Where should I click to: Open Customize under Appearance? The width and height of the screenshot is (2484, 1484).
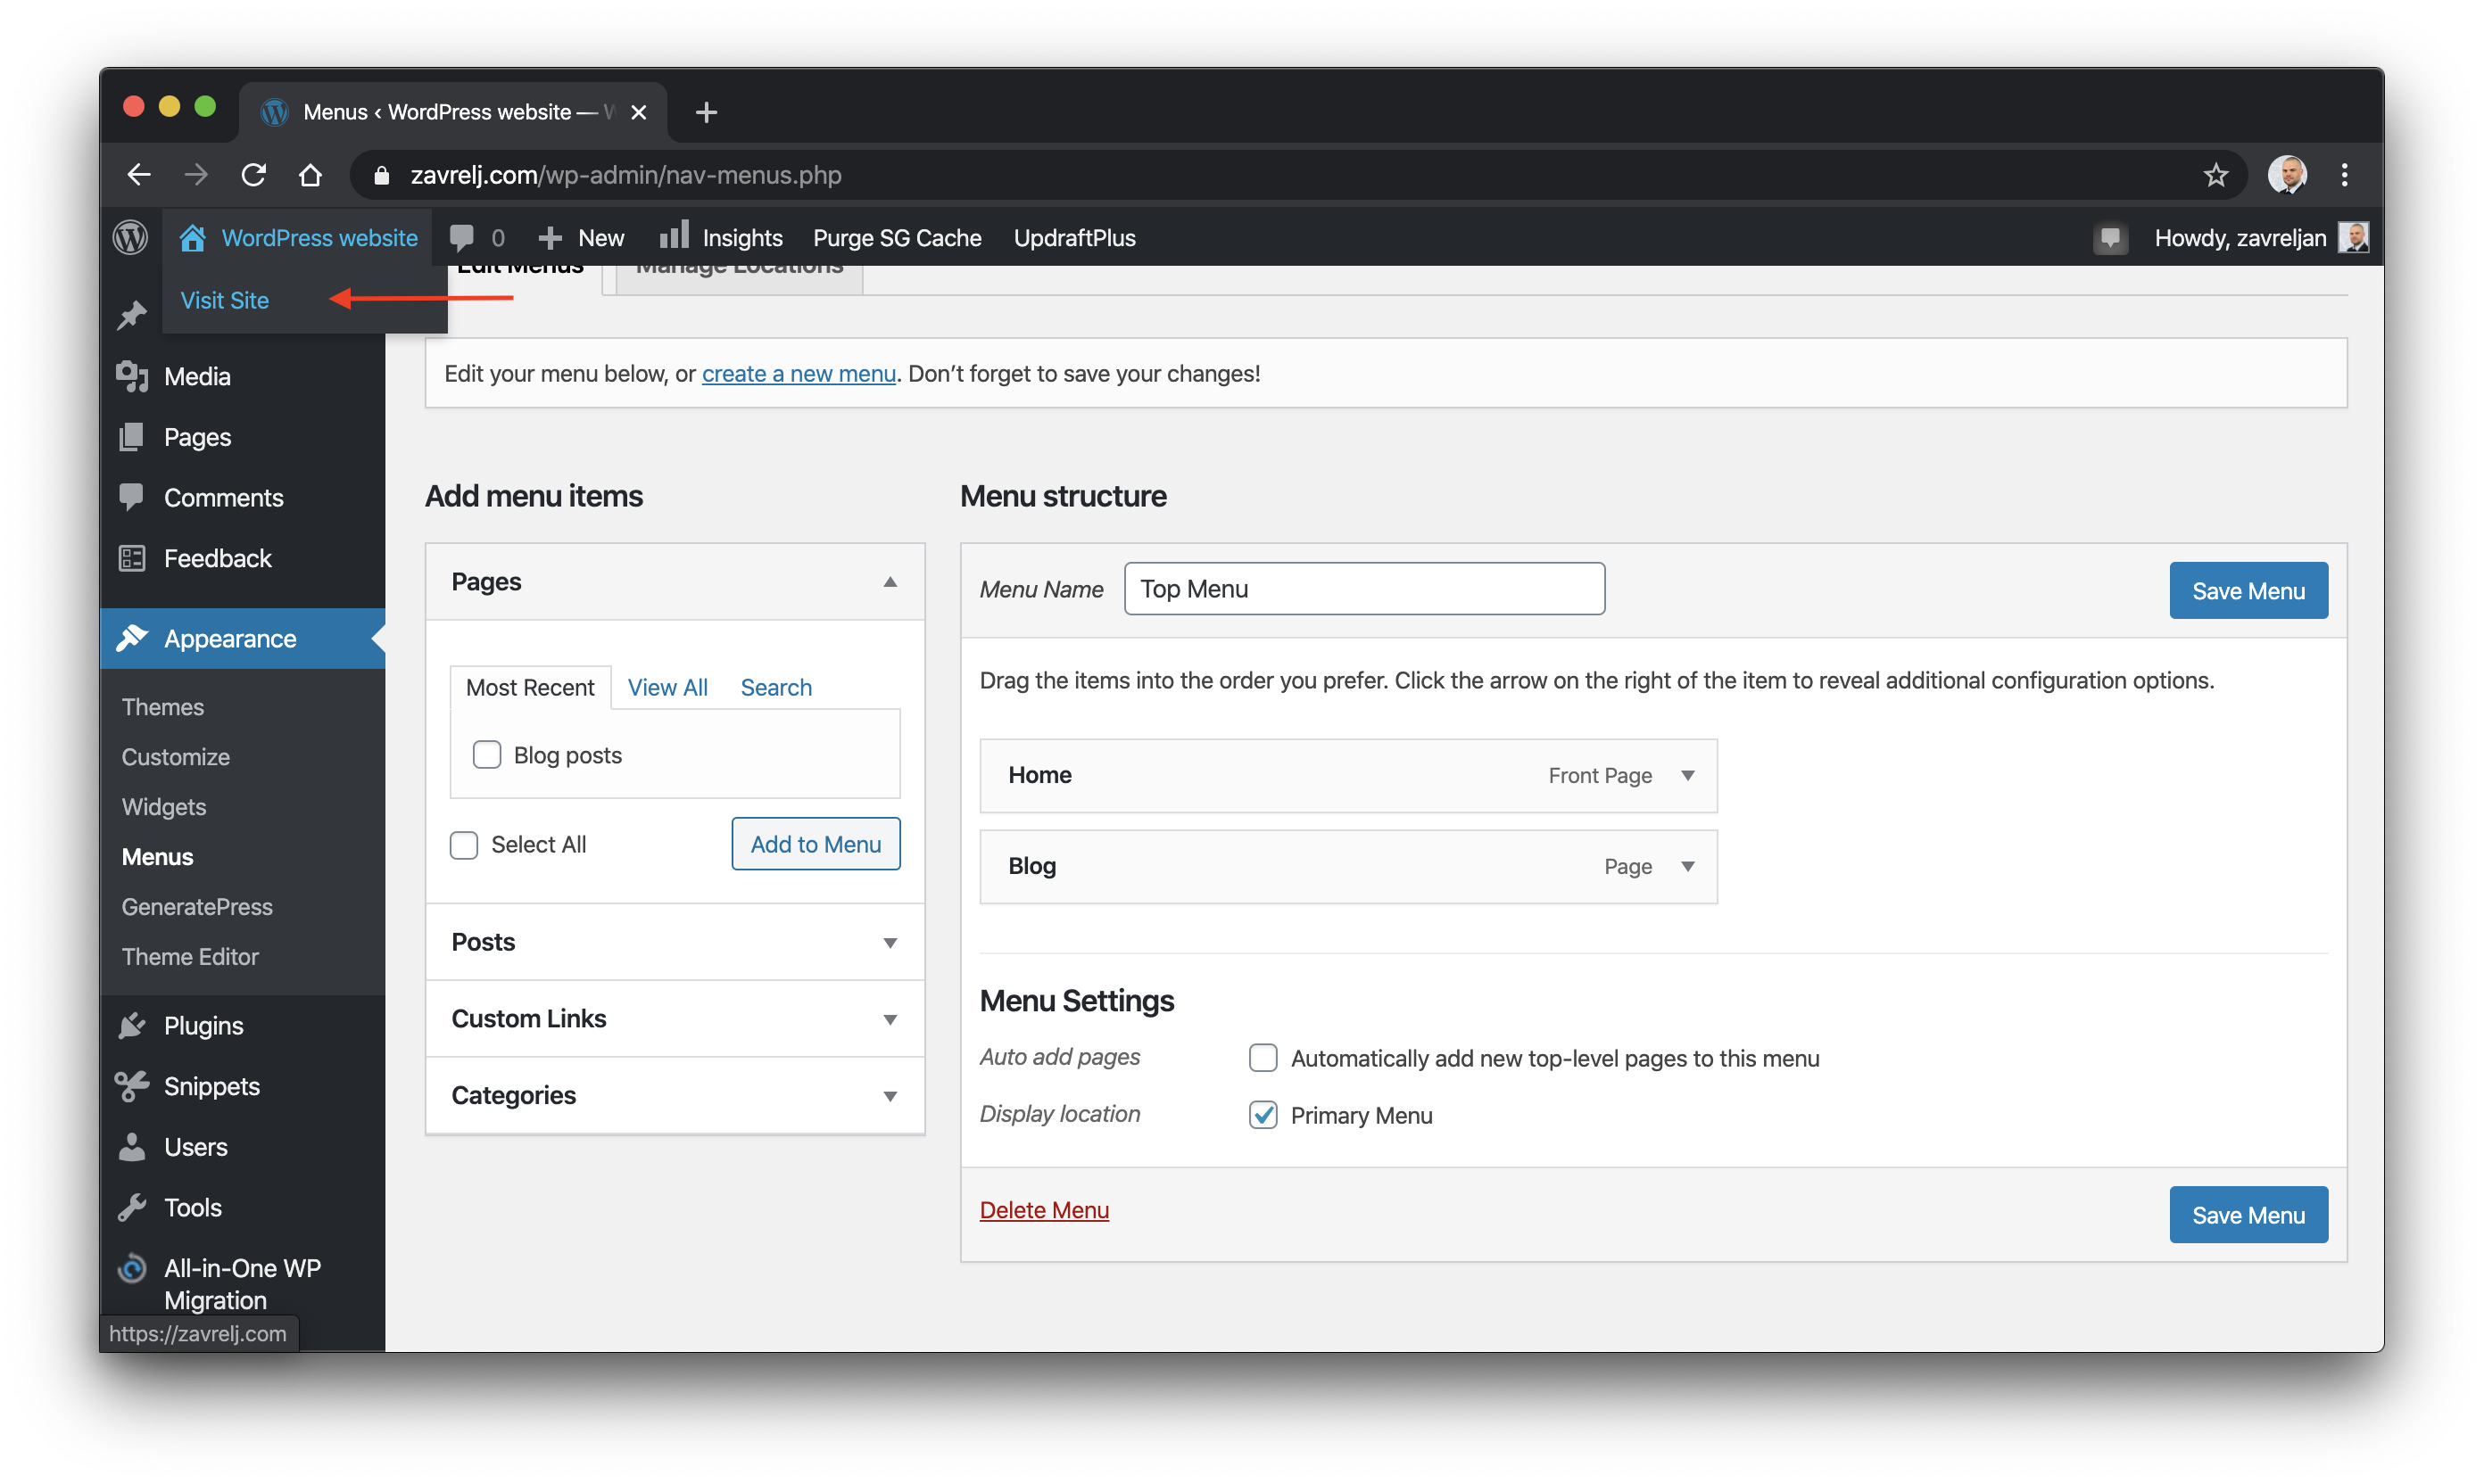click(175, 756)
